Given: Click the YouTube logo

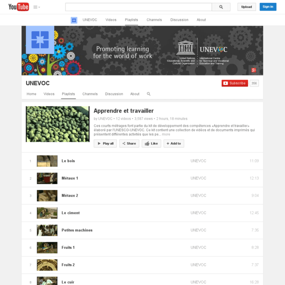Looking at the screenshot, I should [x=19, y=7].
